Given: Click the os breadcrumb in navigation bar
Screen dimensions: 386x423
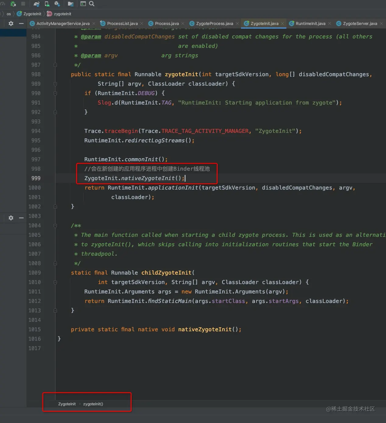Looking at the screenshot, I should pyautogui.click(x=9, y=14).
